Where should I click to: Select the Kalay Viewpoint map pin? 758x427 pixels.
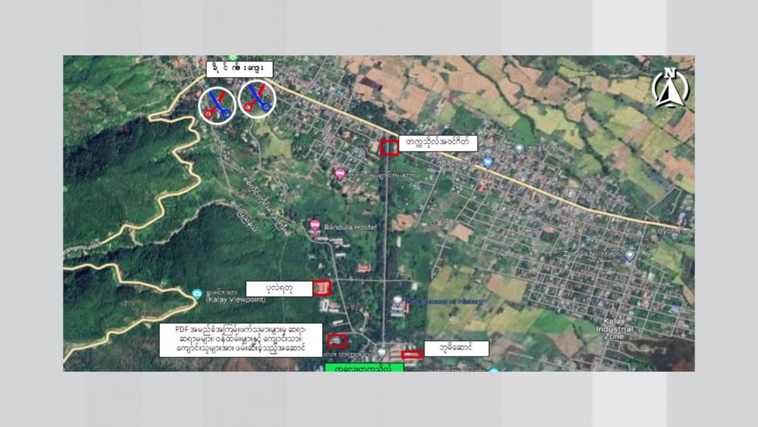click(197, 293)
